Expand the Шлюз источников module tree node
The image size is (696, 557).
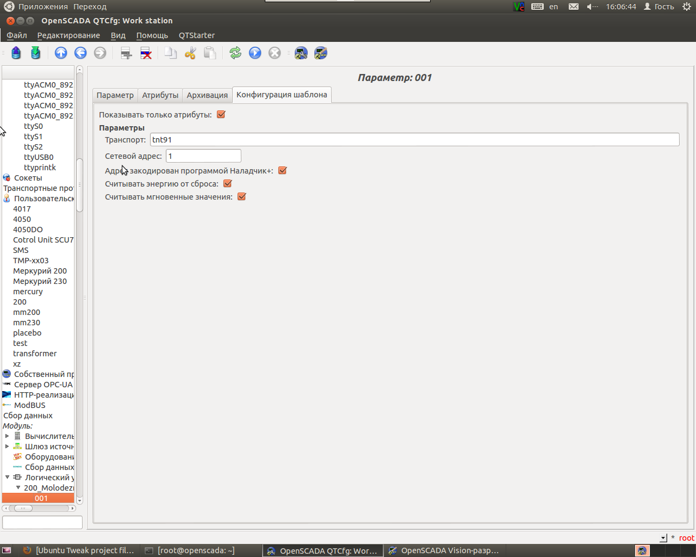[7, 447]
